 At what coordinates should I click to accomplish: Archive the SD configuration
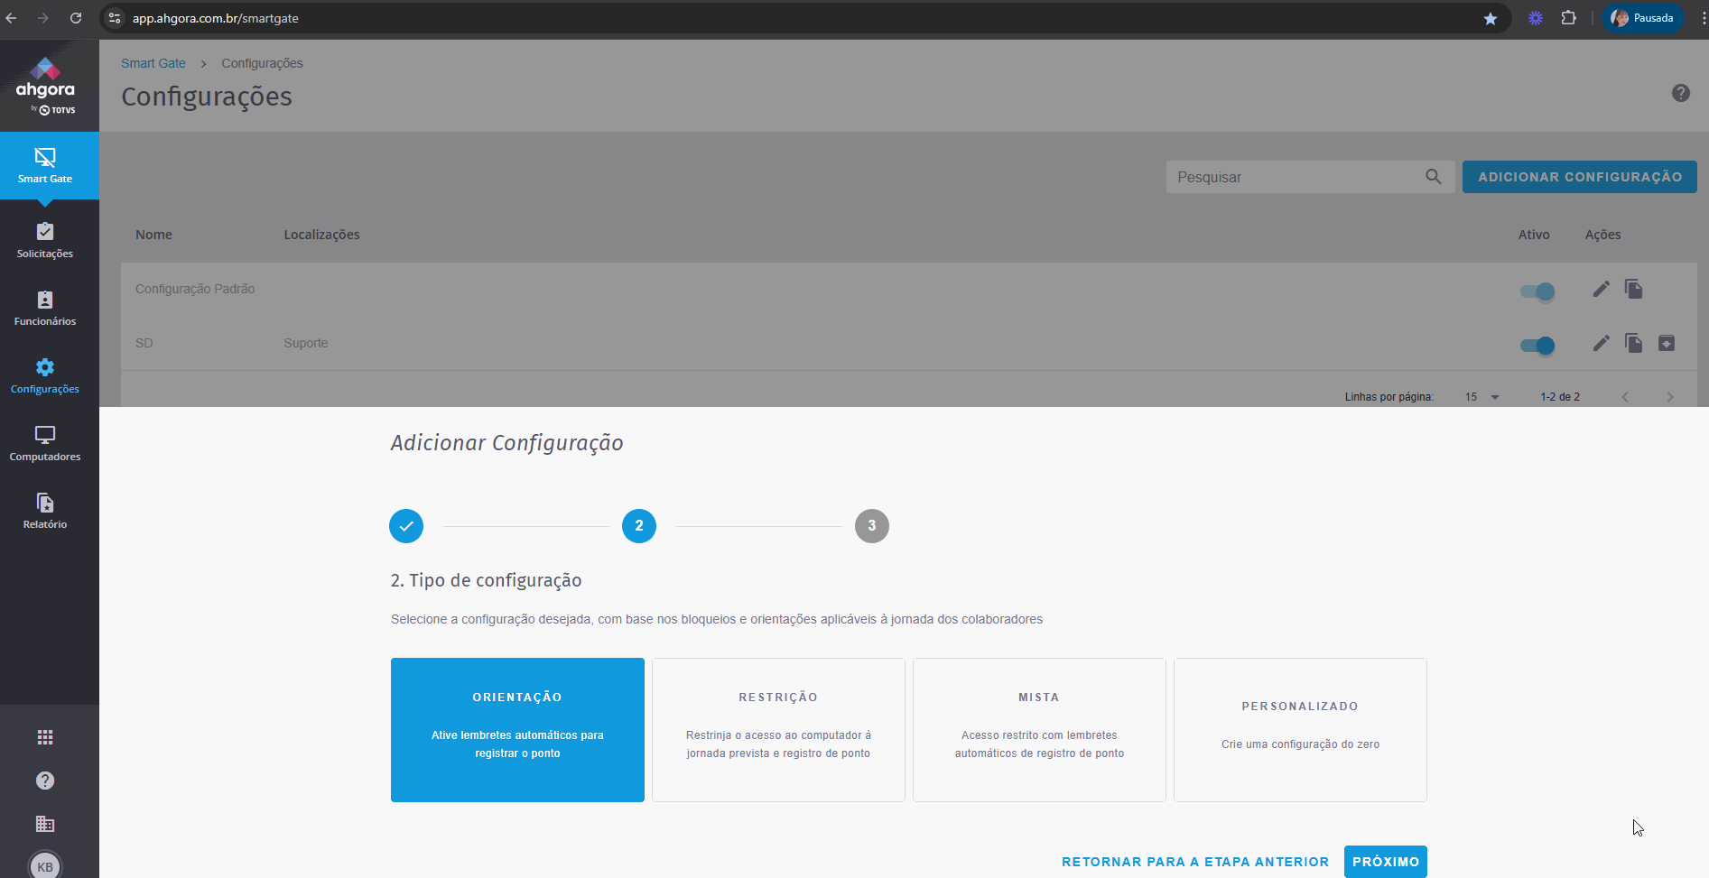[1667, 343]
